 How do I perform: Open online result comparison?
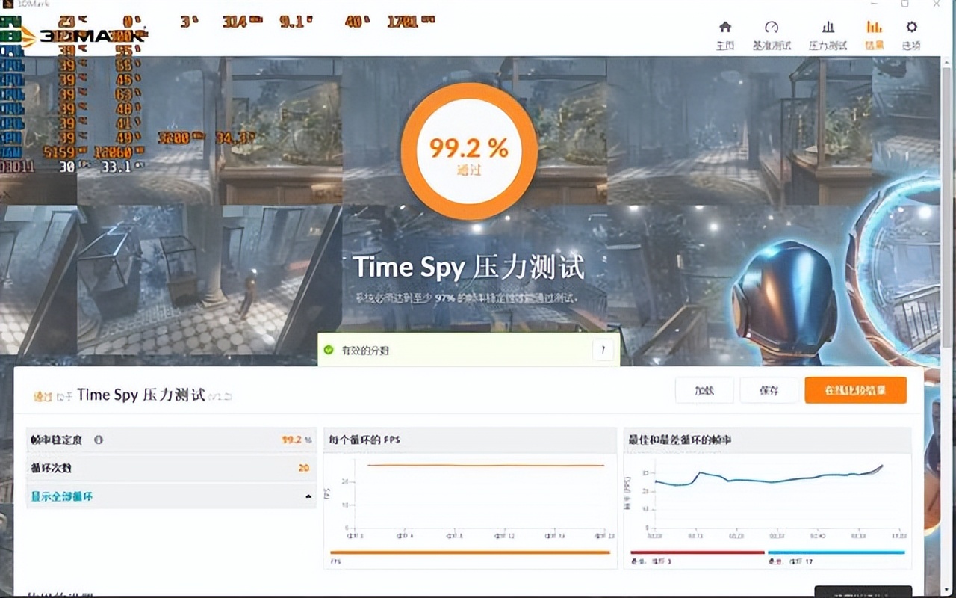(855, 390)
